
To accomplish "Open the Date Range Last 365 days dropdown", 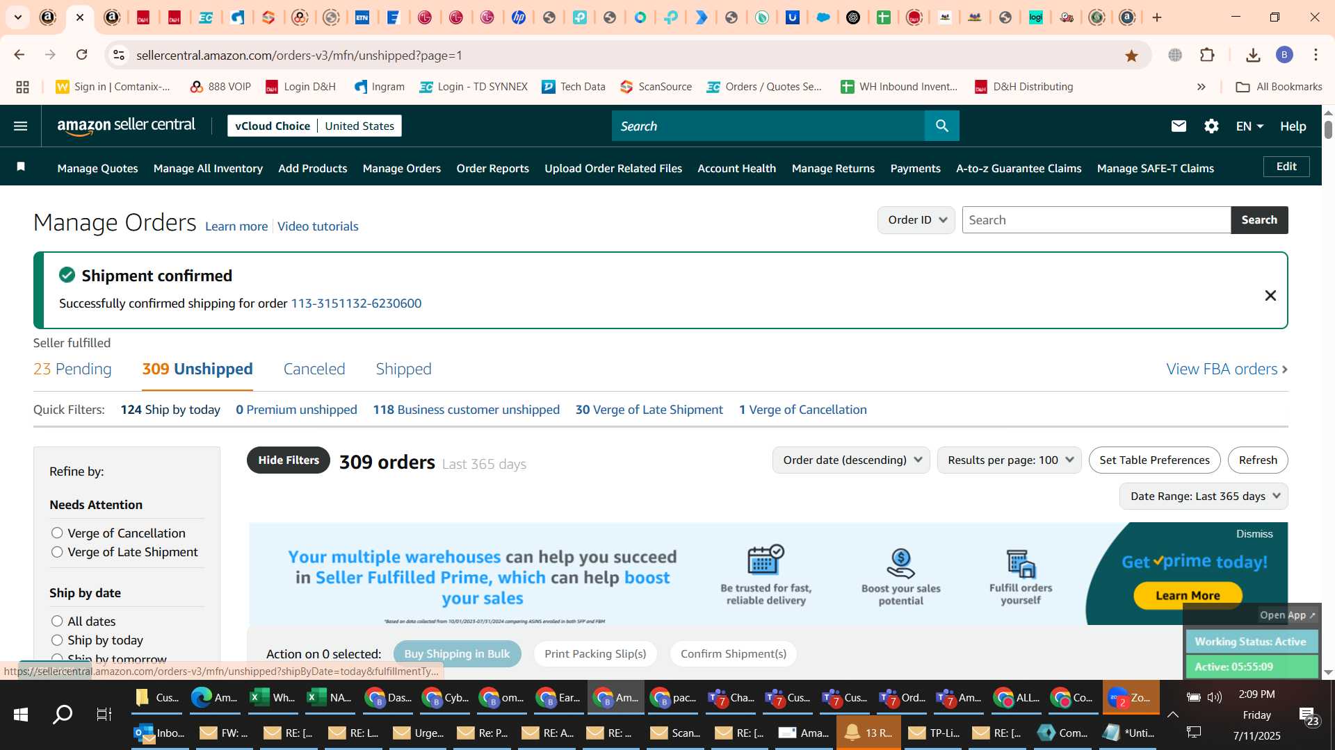I will 1204,496.
